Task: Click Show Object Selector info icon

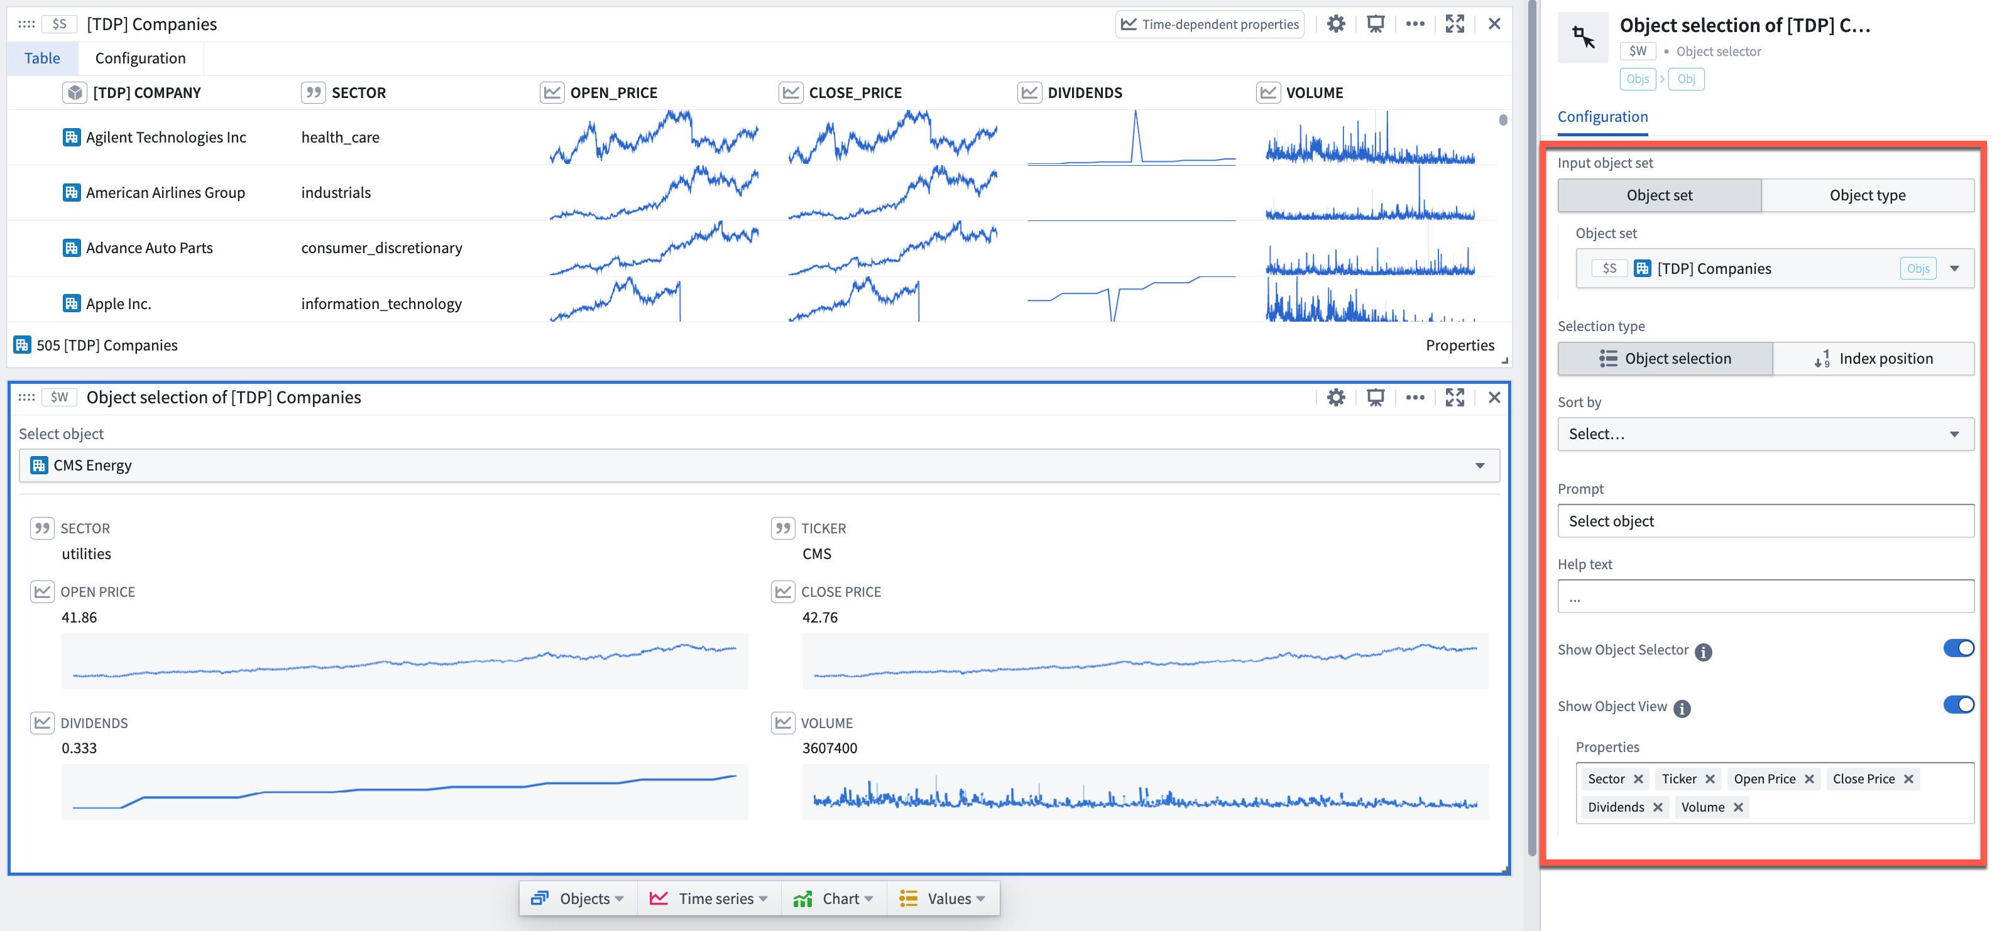Action: coord(1703,652)
